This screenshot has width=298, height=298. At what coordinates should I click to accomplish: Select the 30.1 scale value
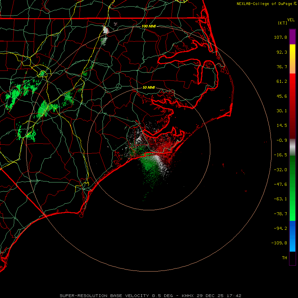pyautogui.click(x=282, y=111)
